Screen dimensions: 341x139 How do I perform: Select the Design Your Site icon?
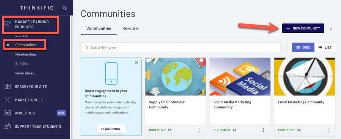(8, 86)
